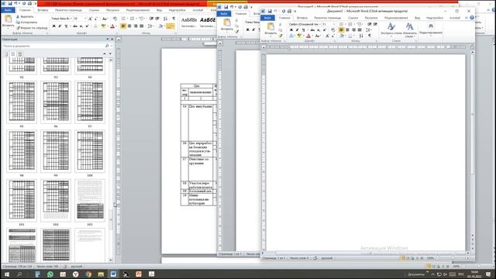The width and height of the screenshot is (496, 279).
Task: Open the Вид tab in the left window
Action: [x=159, y=10]
